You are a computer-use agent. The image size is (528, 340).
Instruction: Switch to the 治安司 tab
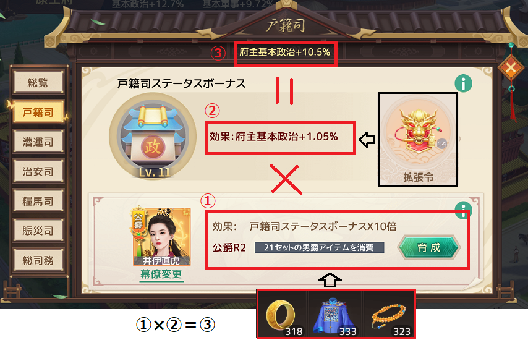[38, 171]
